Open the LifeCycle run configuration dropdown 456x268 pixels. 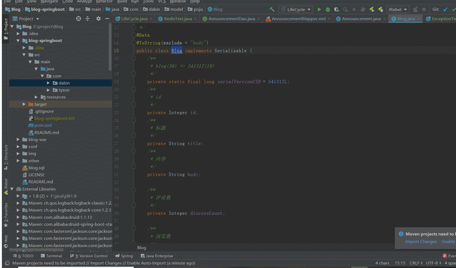tap(296, 9)
